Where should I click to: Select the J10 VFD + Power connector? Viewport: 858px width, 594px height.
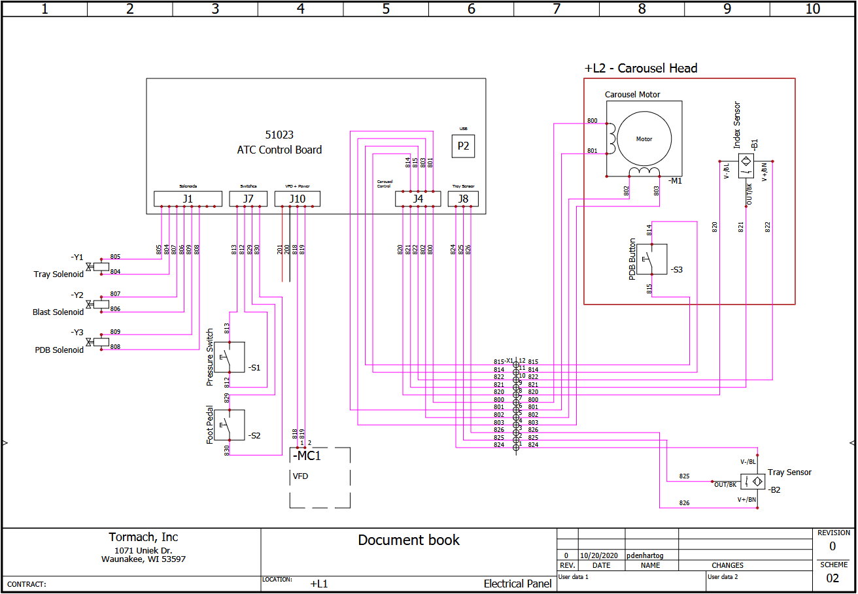pyautogui.click(x=297, y=199)
